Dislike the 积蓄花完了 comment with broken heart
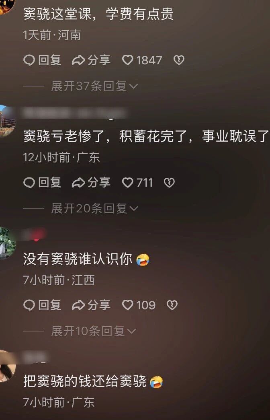Viewport: 270px width, 420px height. point(169,183)
